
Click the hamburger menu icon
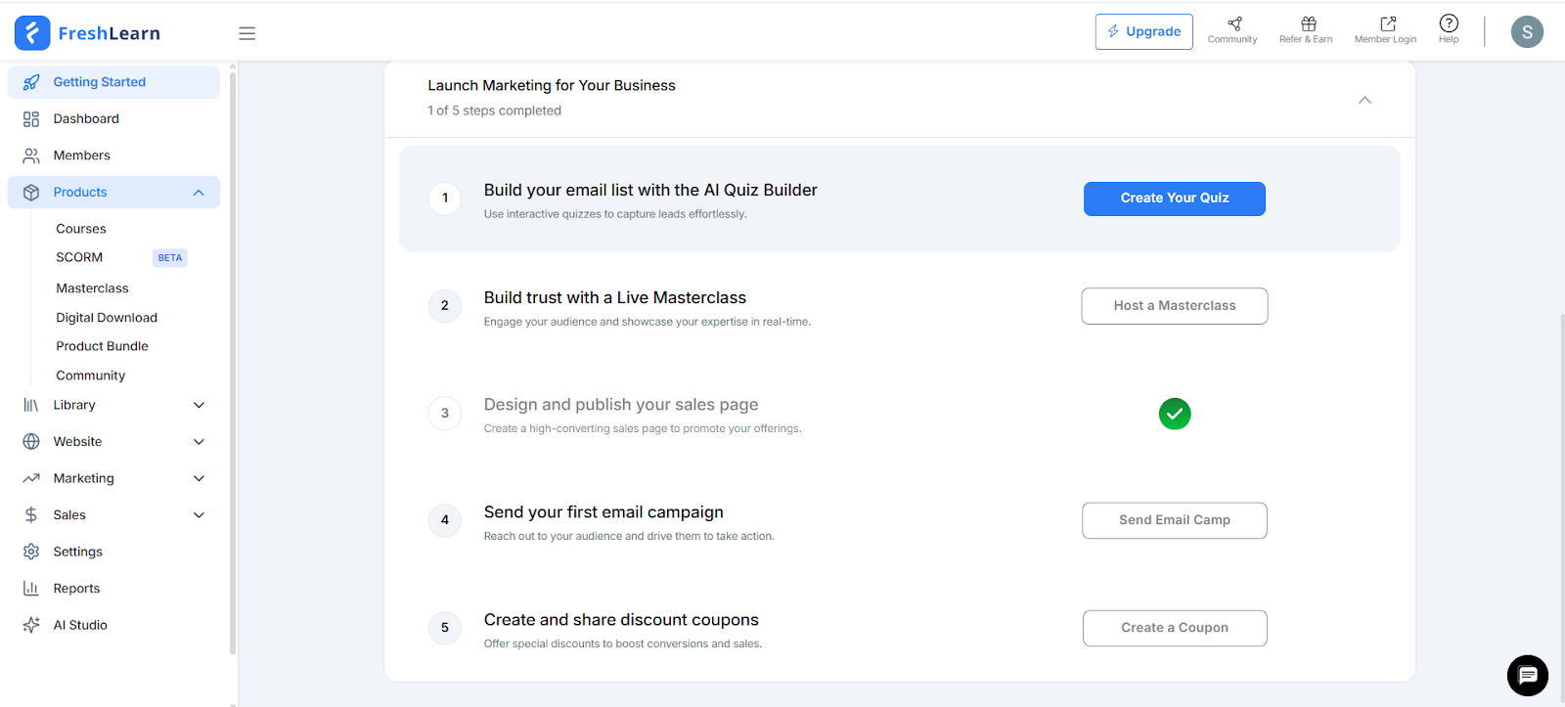[246, 33]
